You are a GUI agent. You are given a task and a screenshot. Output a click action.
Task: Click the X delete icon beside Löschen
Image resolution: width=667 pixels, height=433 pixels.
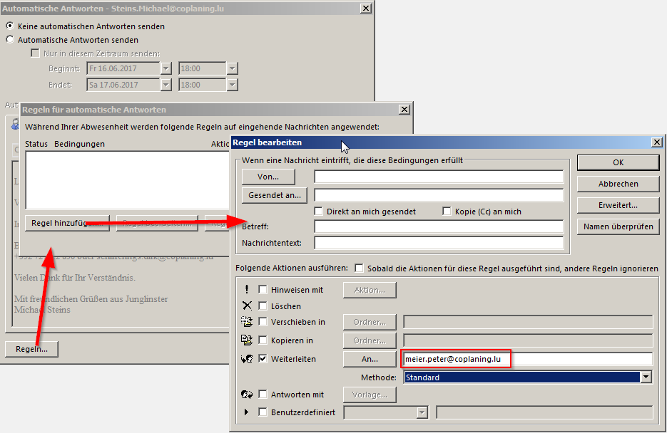click(x=247, y=306)
